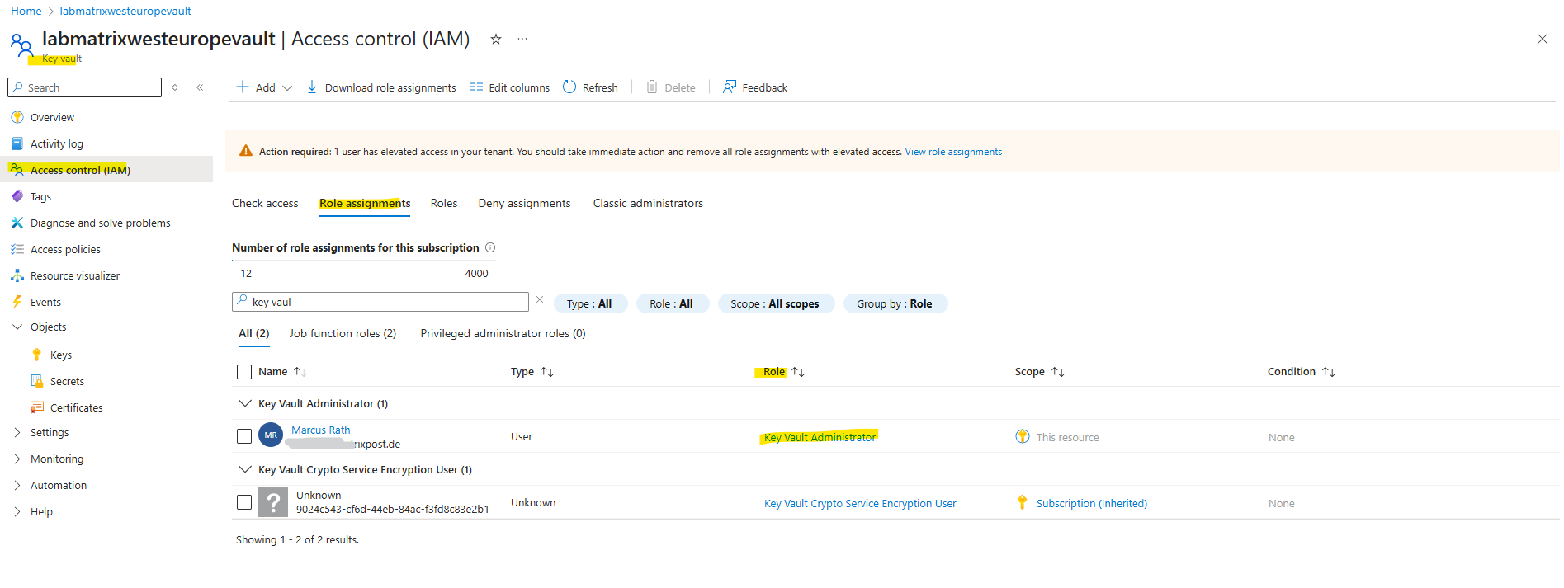Switch to the Check access tab
Screen dimensions: 1564x588
click(x=265, y=203)
